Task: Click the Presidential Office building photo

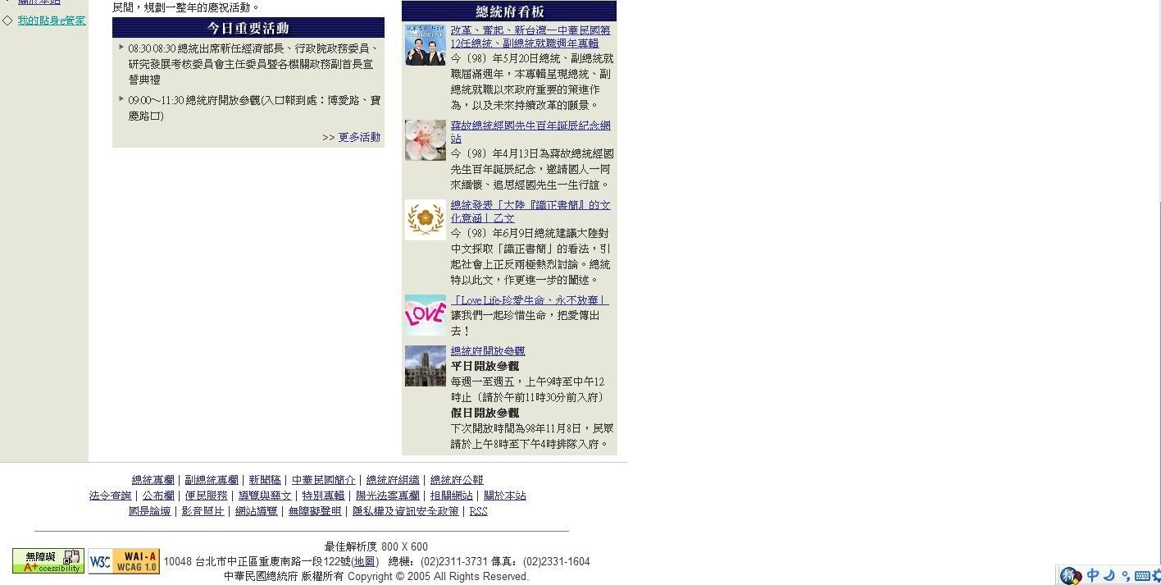Action: coord(425,366)
